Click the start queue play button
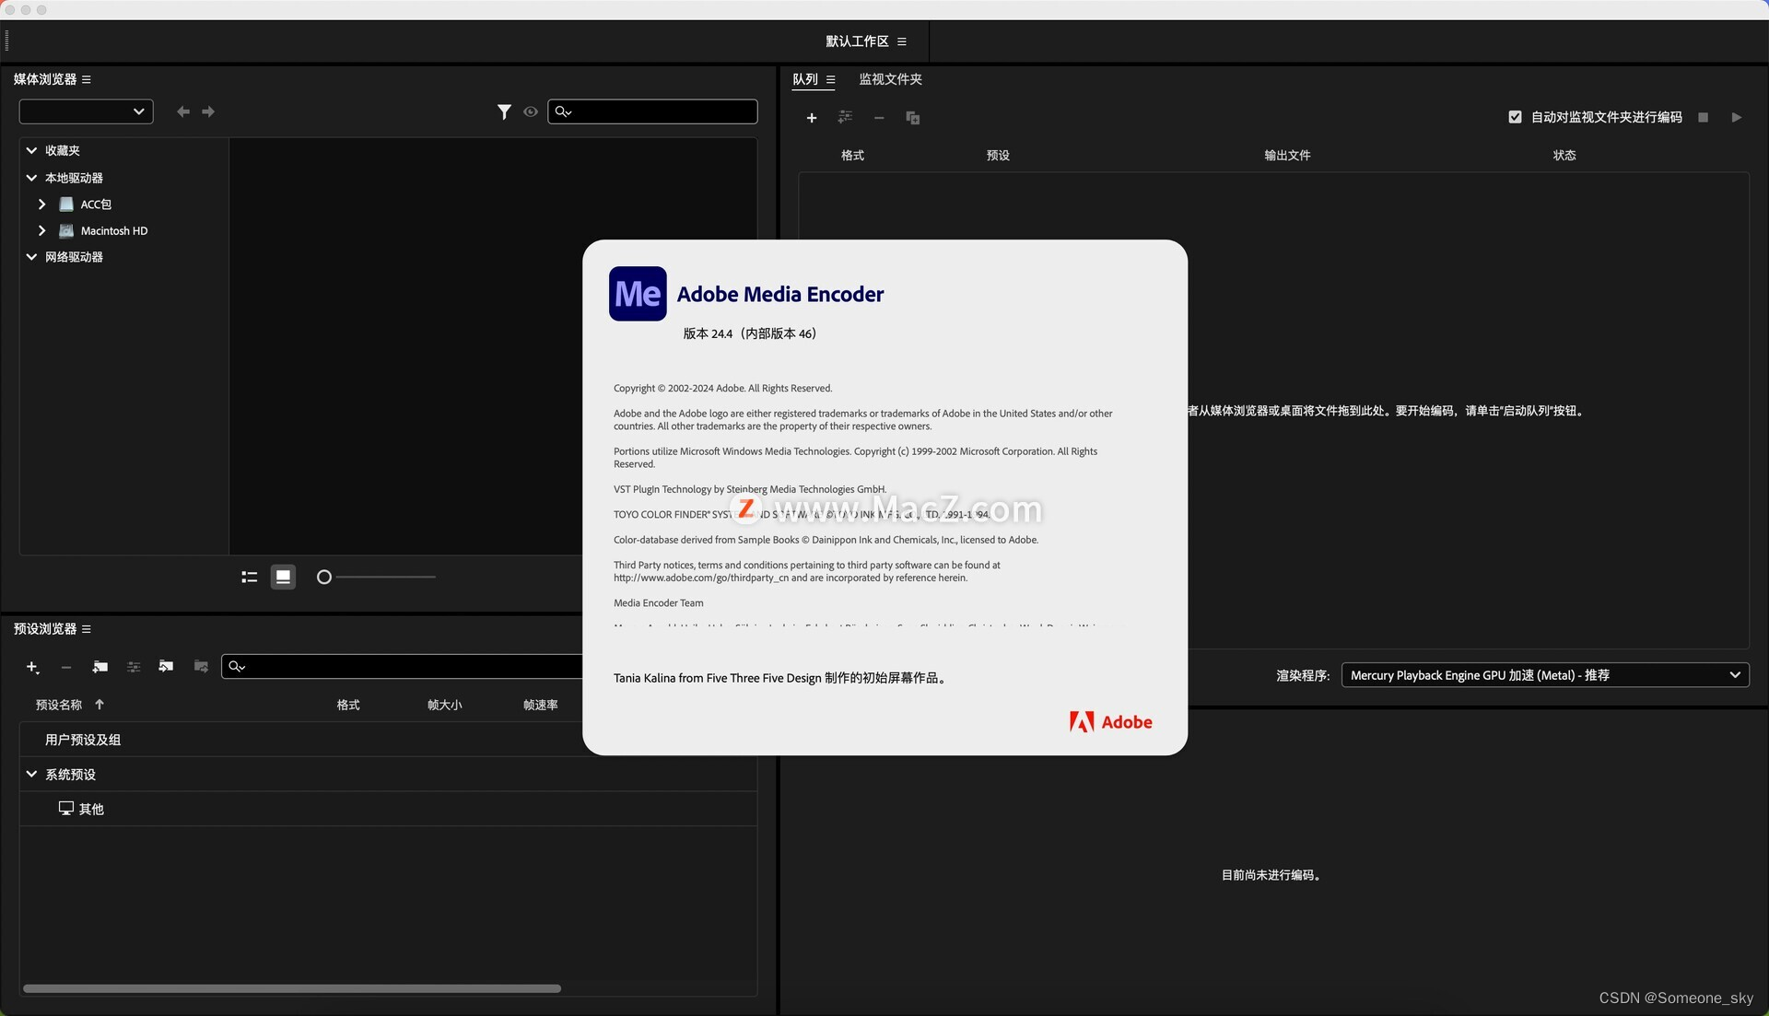Image resolution: width=1769 pixels, height=1016 pixels. click(1736, 118)
